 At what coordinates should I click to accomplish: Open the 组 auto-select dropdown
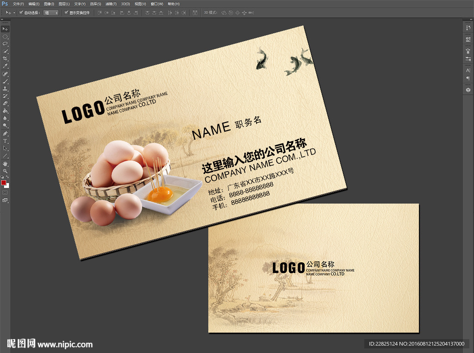51,12
